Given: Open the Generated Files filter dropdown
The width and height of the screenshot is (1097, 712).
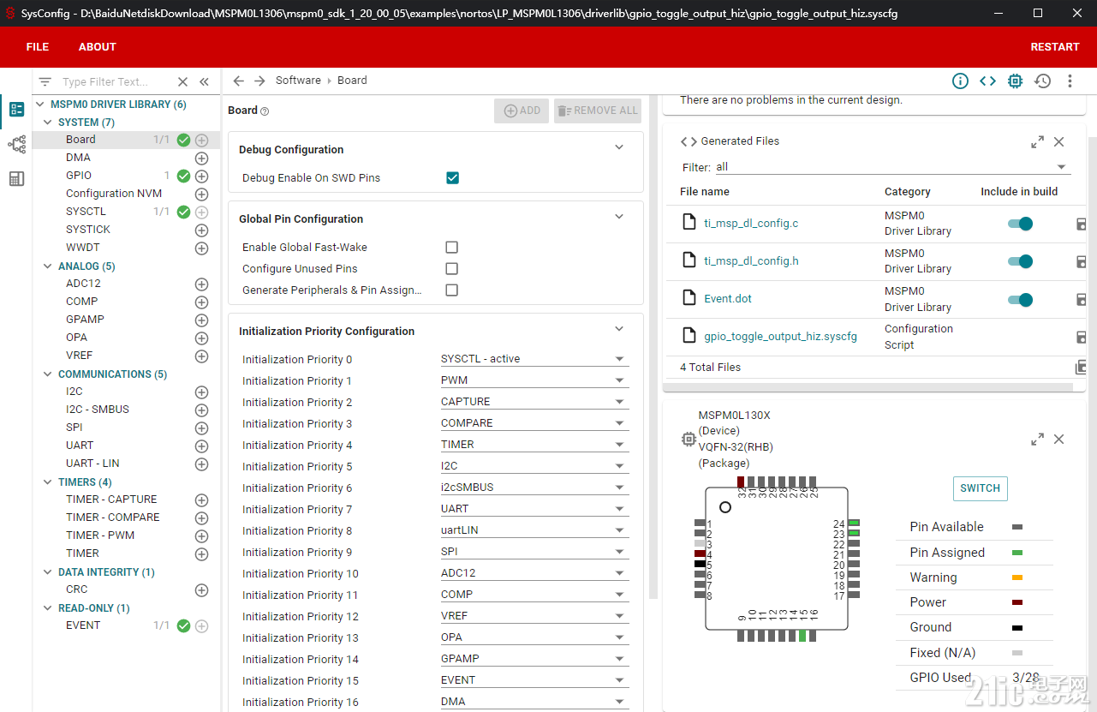Looking at the screenshot, I should point(892,167).
